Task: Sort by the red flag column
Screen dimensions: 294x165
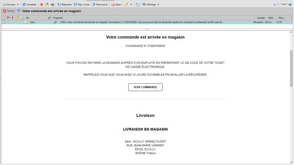Action: pyautogui.click(x=8, y=18)
